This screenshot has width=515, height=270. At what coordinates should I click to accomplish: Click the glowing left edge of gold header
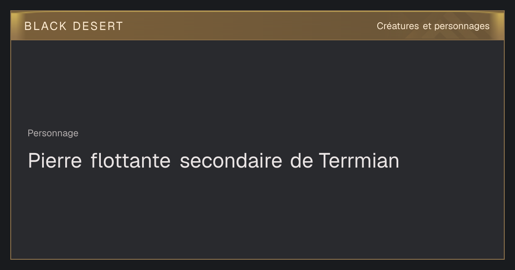(x=17, y=26)
